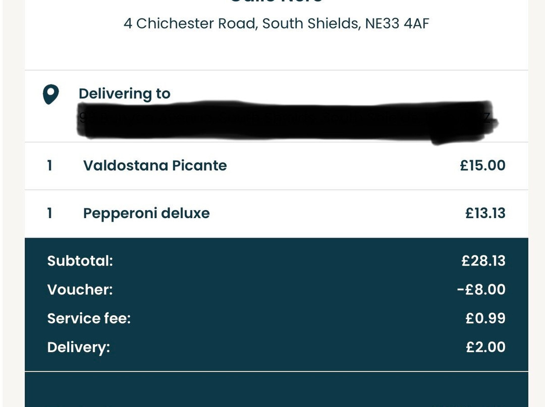Select the 4 Chichester Road restaurant address
The width and height of the screenshot is (545, 407).
pyautogui.click(x=276, y=24)
